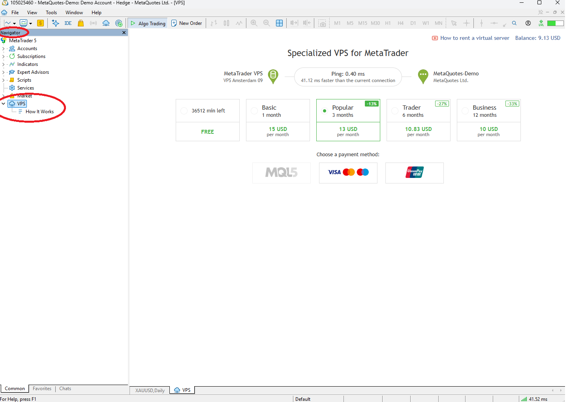
Task: Open the View menu
Action: pyautogui.click(x=32, y=13)
